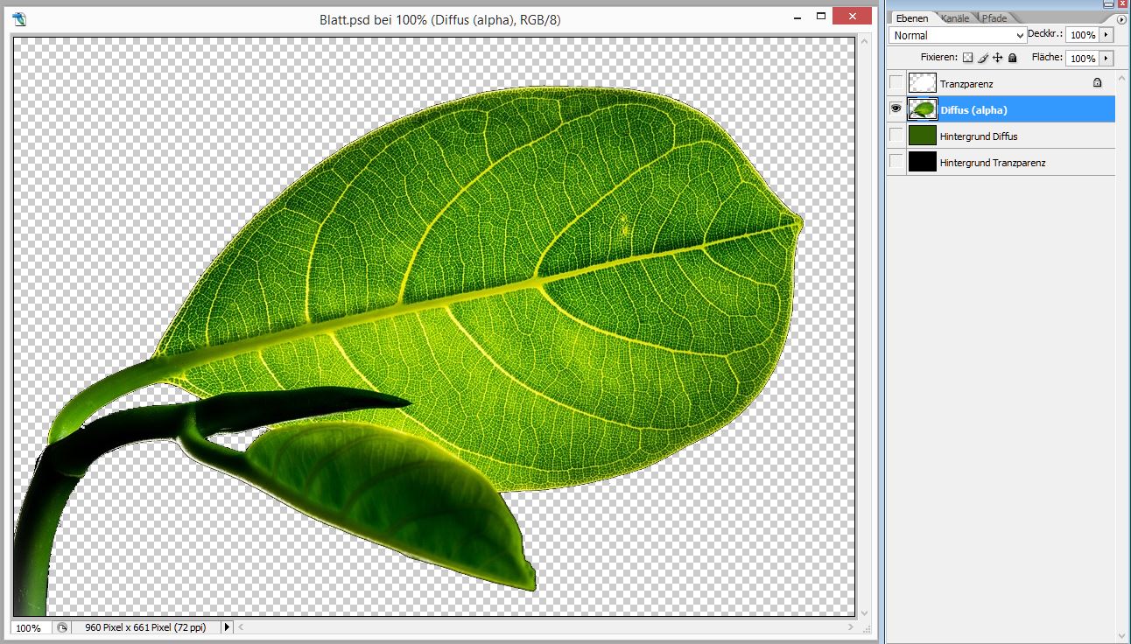Close the layers panel

(x=1121, y=3)
